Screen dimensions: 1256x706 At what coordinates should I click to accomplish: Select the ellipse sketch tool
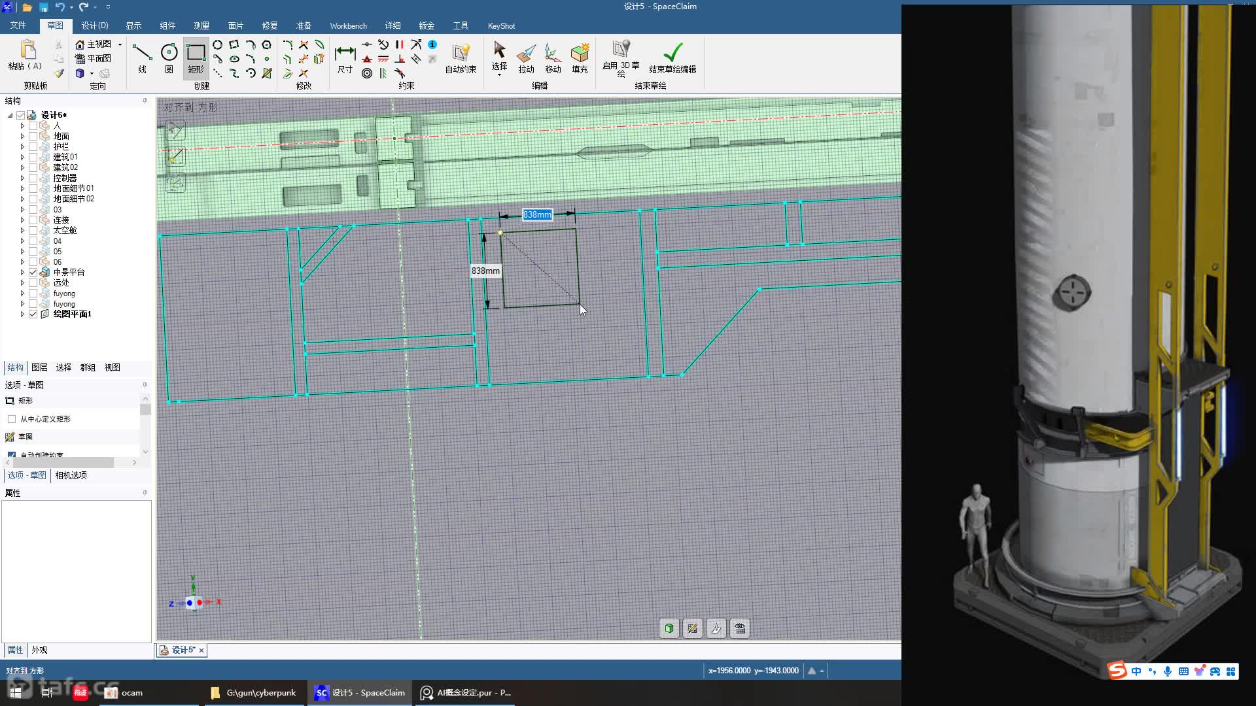(x=234, y=59)
